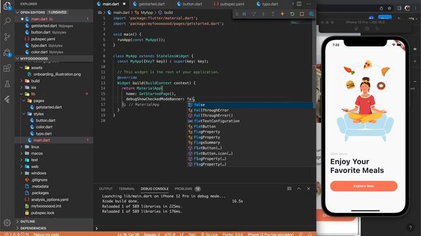Open the Flutter sidebar icon
Screen dimensions: 421x236
tap(7, 100)
